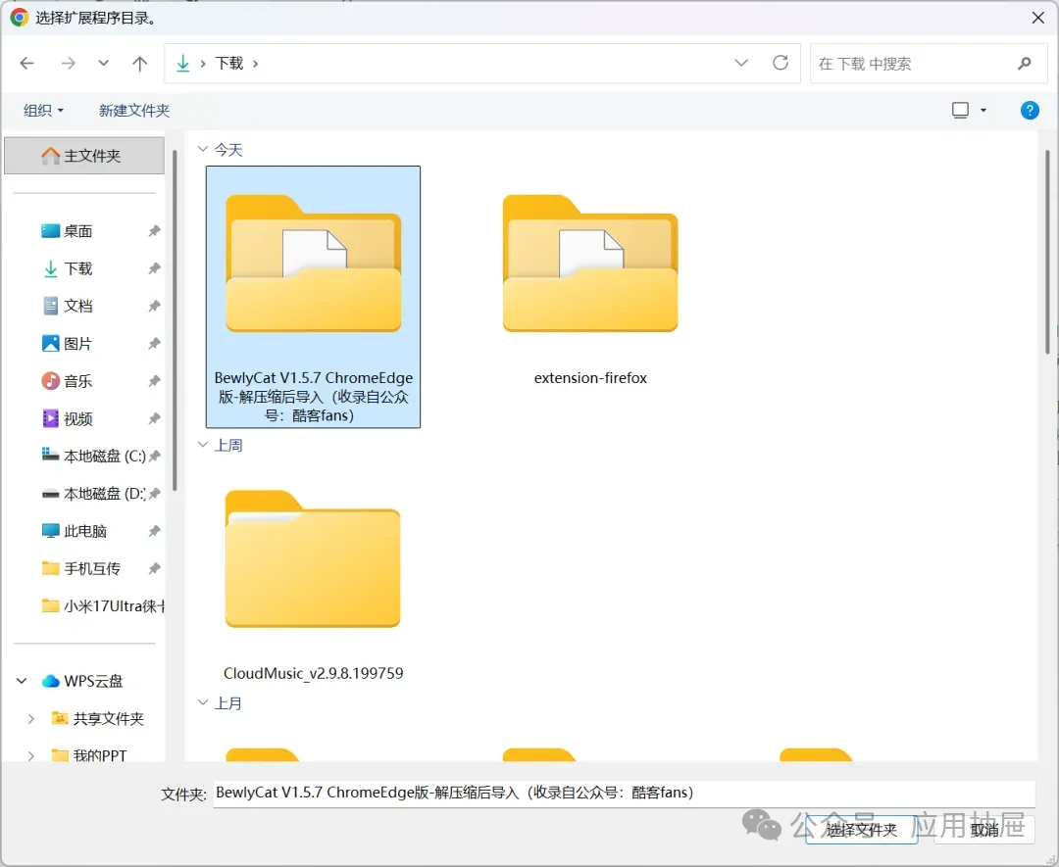Click the Chrome icon in title bar

pos(19,18)
